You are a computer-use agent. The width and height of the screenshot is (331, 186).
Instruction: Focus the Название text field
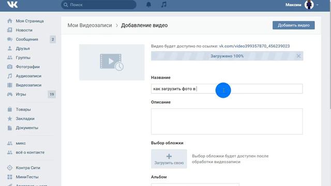227,88
